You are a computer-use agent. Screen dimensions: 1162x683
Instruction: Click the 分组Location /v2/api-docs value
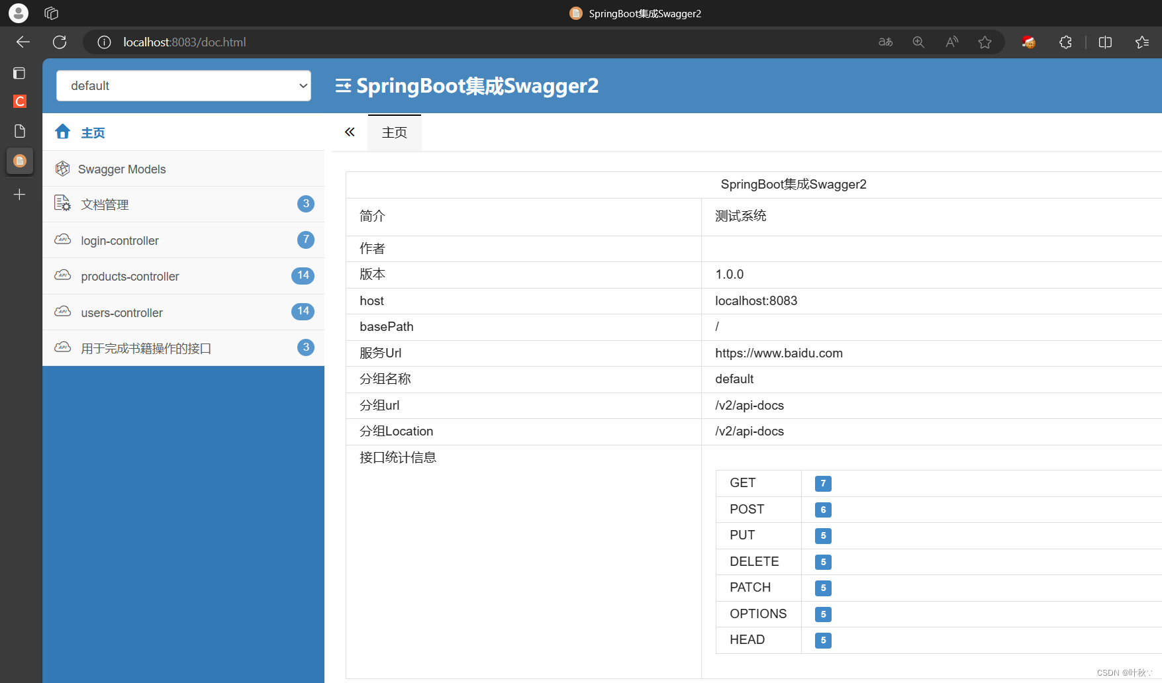[750, 431]
